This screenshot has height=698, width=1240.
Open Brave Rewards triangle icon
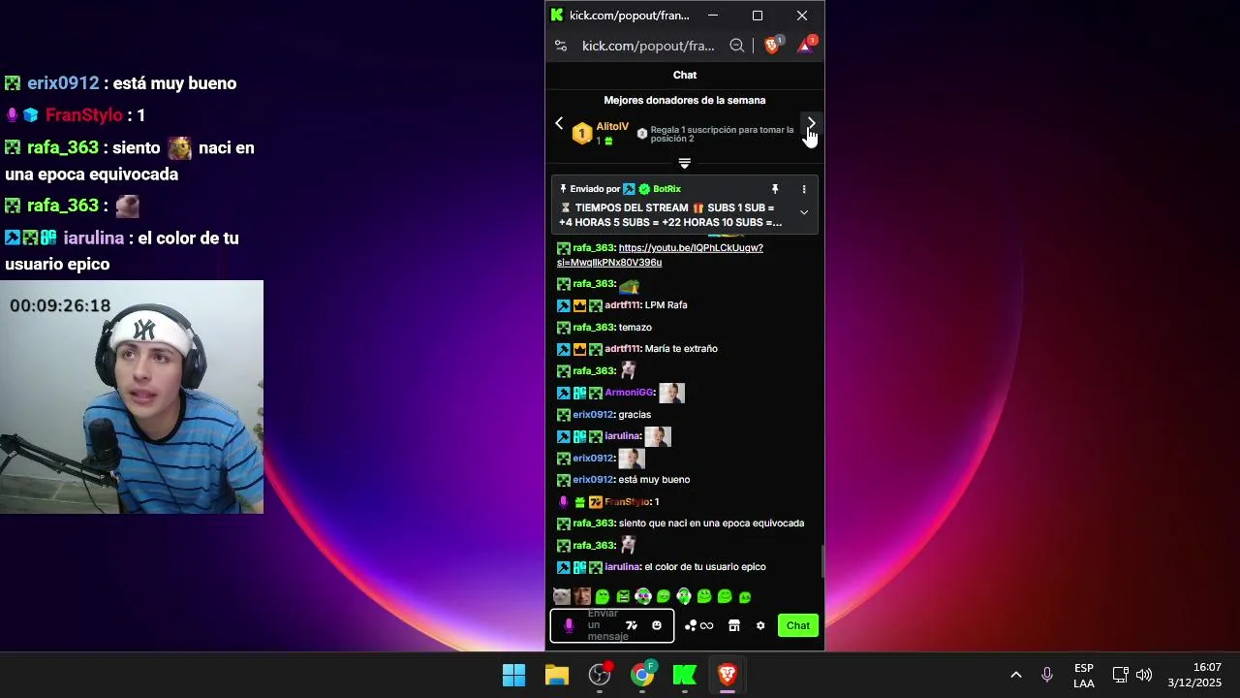[x=806, y=46]
